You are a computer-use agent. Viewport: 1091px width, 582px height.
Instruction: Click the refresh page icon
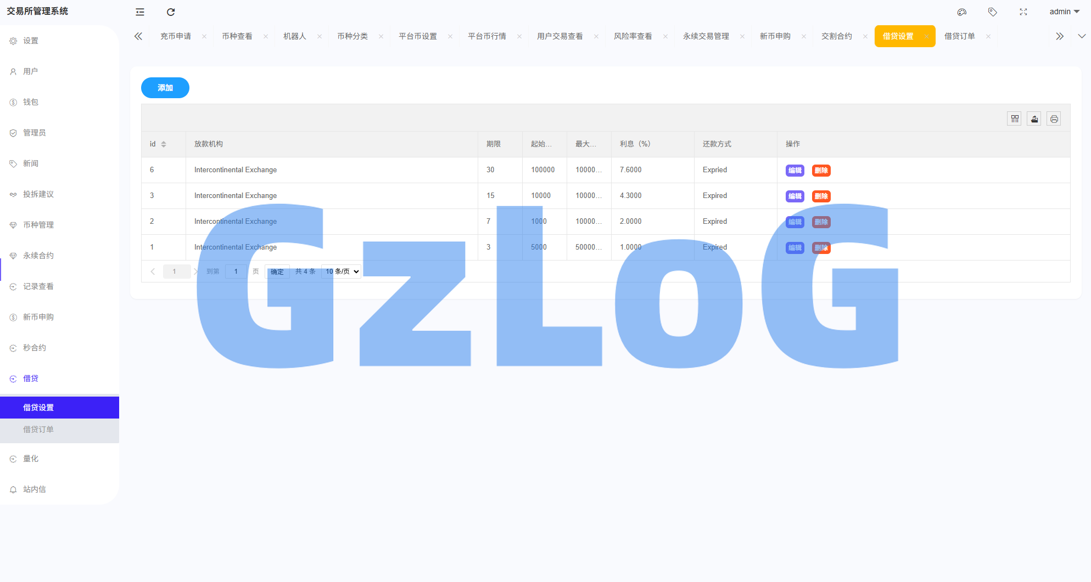click(x=171, y=12)
